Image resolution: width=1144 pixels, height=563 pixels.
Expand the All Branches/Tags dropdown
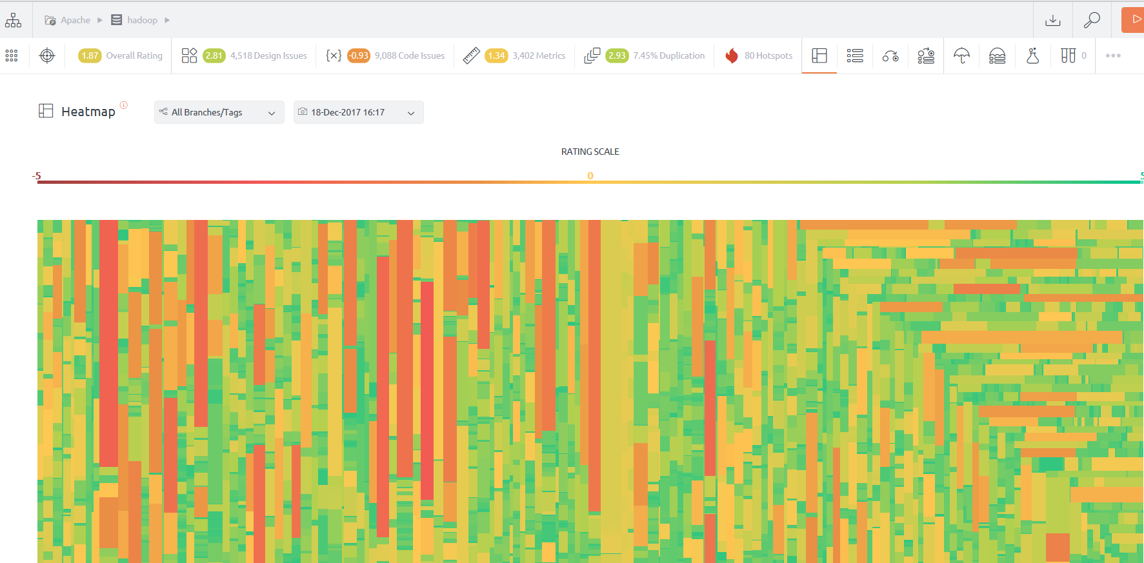[x=219, y=112]
